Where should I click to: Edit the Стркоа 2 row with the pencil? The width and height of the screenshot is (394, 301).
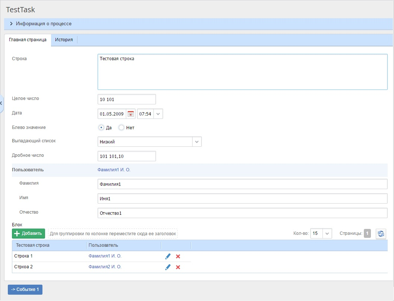168,267
